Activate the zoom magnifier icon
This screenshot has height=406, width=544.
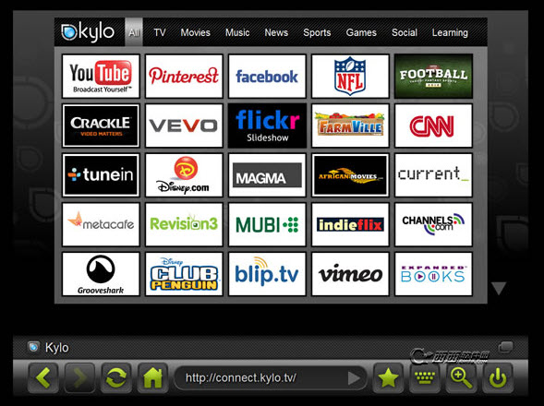tap(461, 377)
